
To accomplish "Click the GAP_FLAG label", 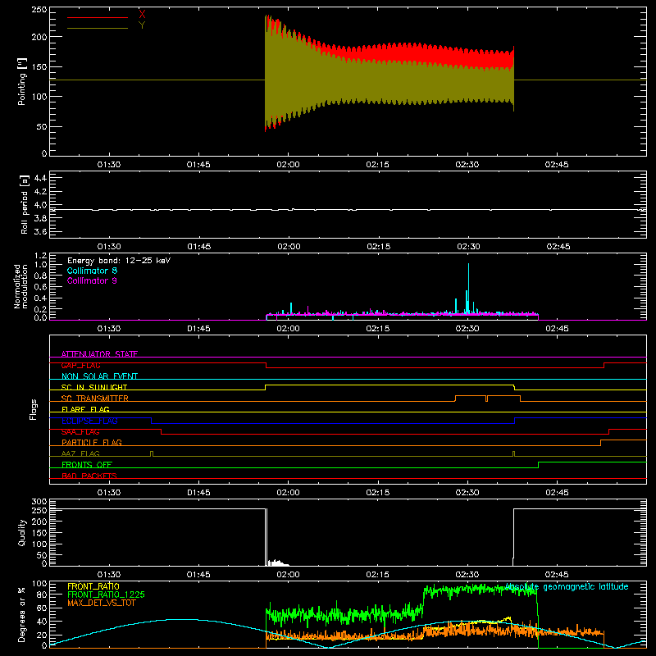I will tap(80, 365).
